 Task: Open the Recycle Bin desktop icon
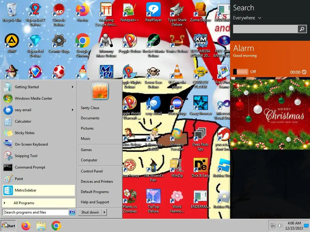[12, 12]
